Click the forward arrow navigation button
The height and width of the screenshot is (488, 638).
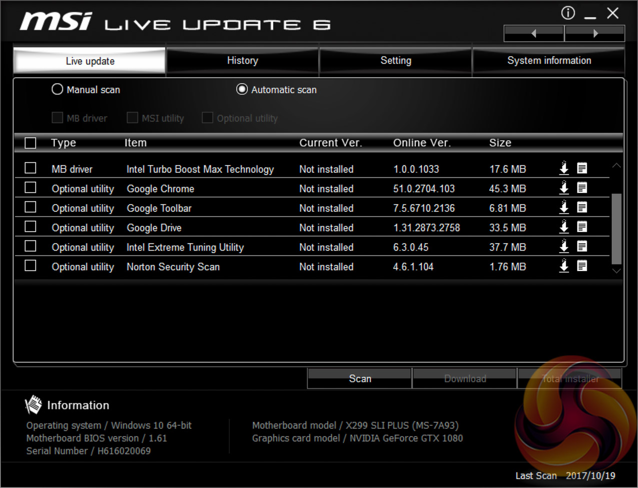pyautogui.click(x=595, y=34)
